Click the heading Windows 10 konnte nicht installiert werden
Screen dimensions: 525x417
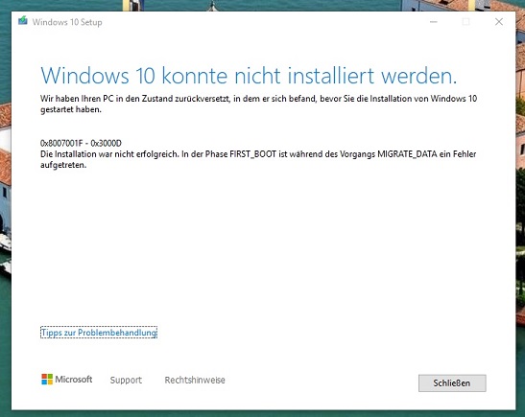point(249,75)
